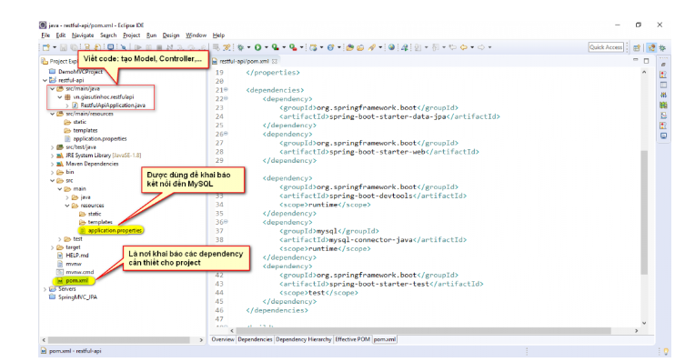The height and width of the screenshot is (362, 685).
Task: Expand the Servers project node
Action: [45, 289]
